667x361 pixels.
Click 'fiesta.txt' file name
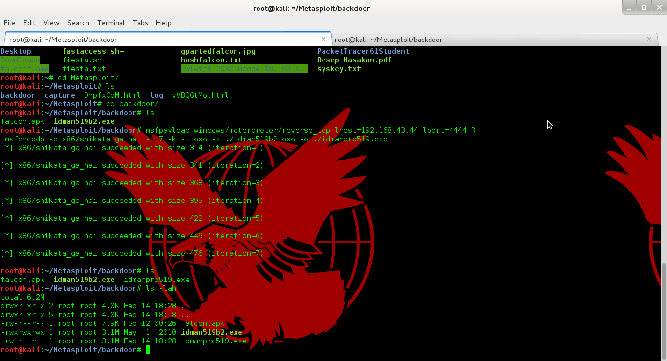point(84,69)
